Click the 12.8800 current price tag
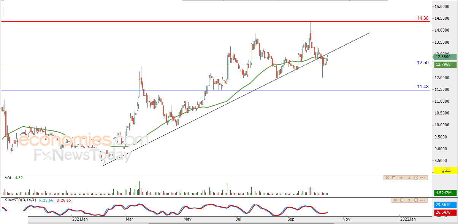This screenshot has height=224, width=458. [x=444, y=57]
